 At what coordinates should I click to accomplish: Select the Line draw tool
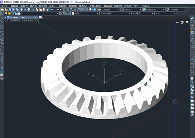2,18
